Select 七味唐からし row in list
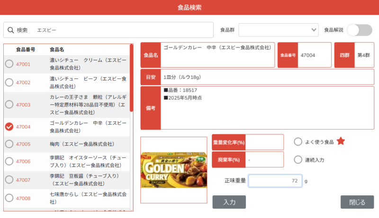 (88, 198)
